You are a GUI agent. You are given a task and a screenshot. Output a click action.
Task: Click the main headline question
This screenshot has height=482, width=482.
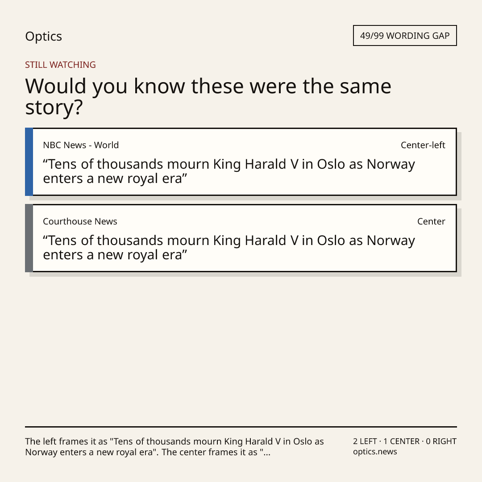[208, 96]
